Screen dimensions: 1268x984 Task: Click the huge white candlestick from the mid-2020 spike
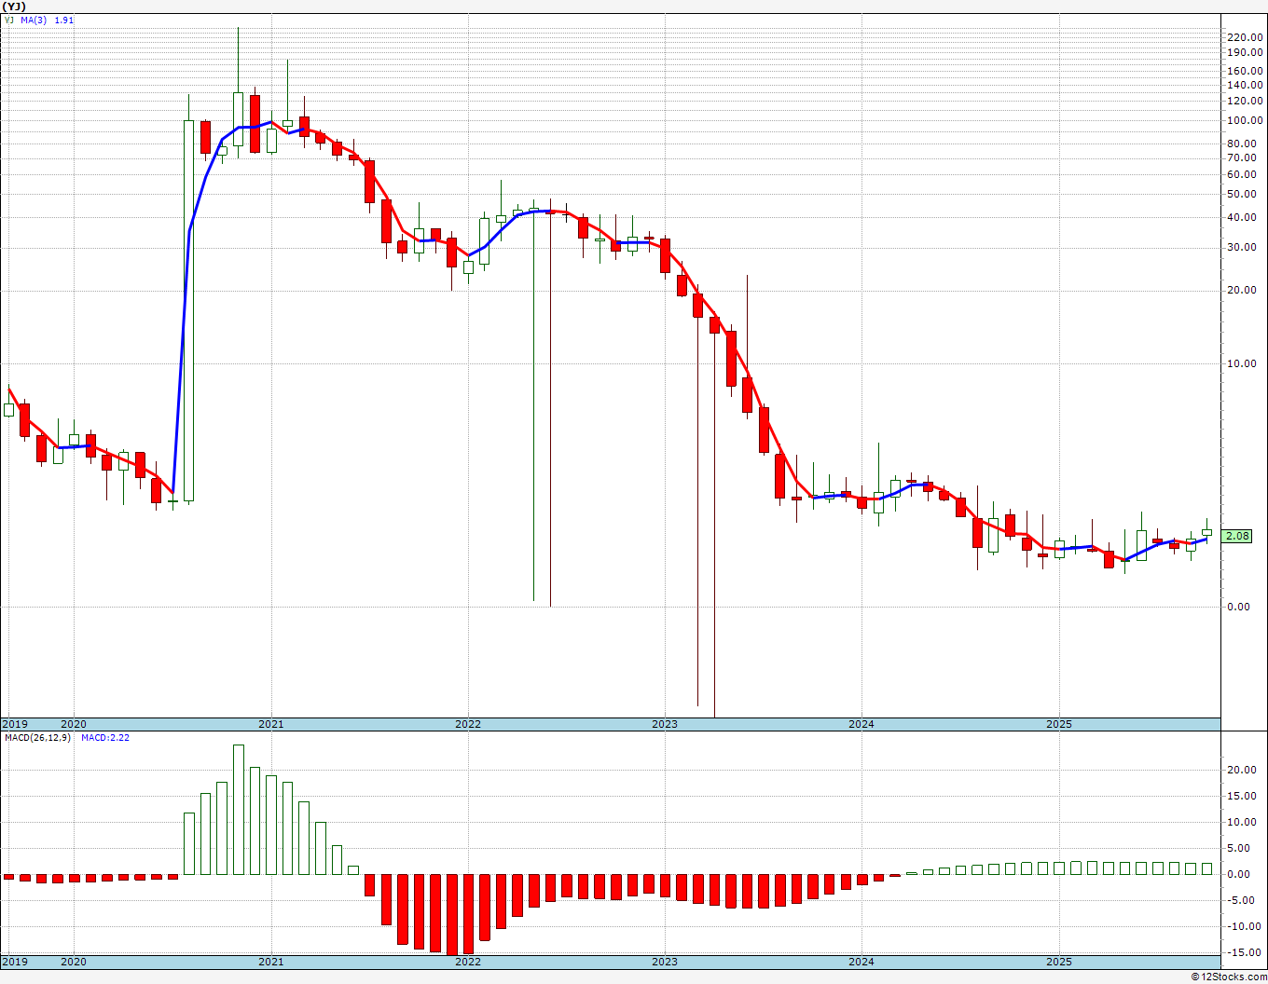188,310
